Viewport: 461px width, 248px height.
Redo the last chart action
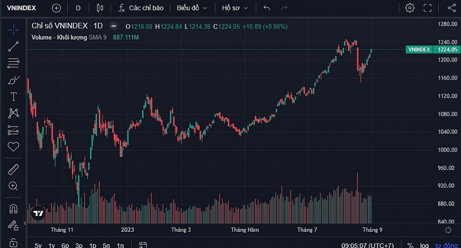(284, 8)
